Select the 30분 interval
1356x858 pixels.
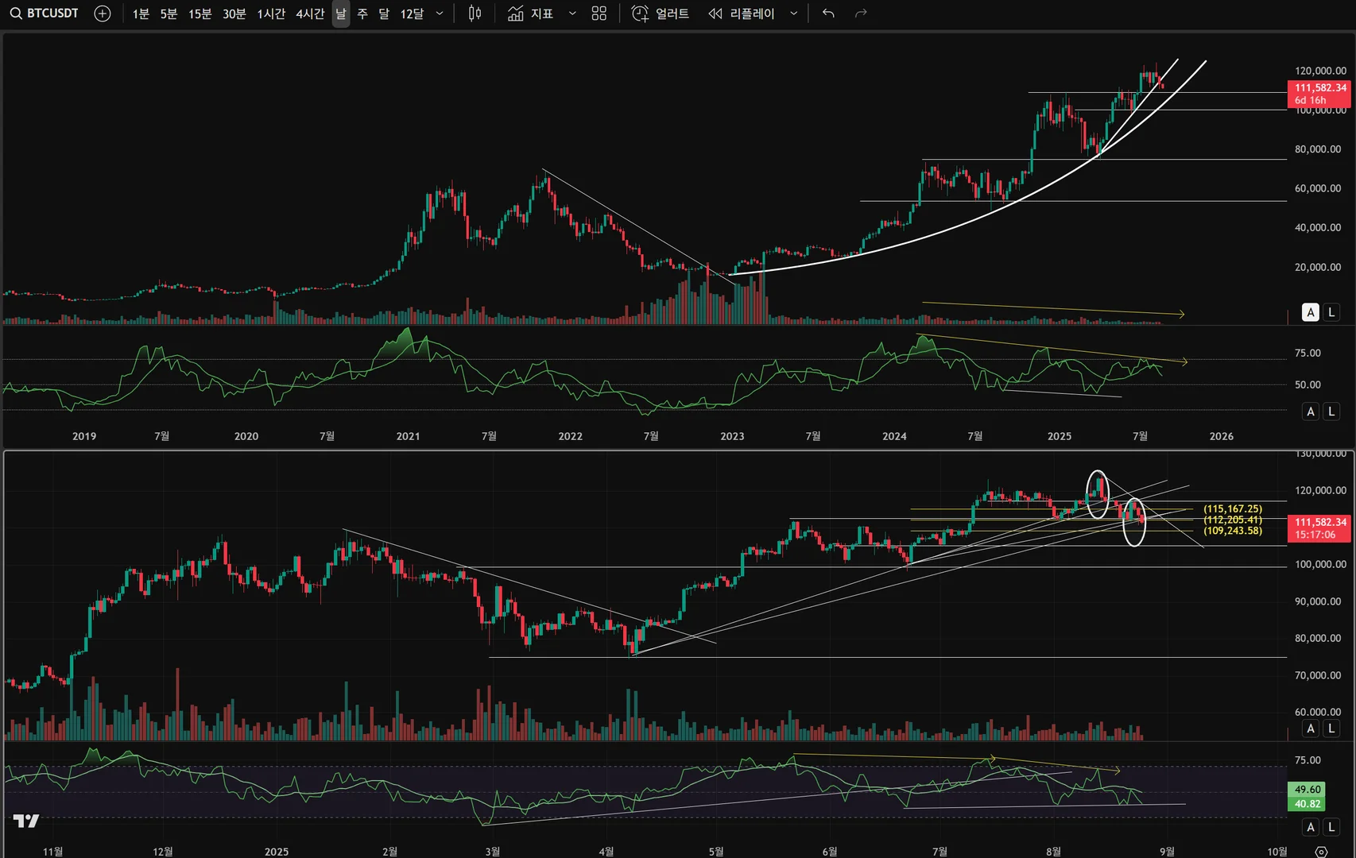coord(234,14)
